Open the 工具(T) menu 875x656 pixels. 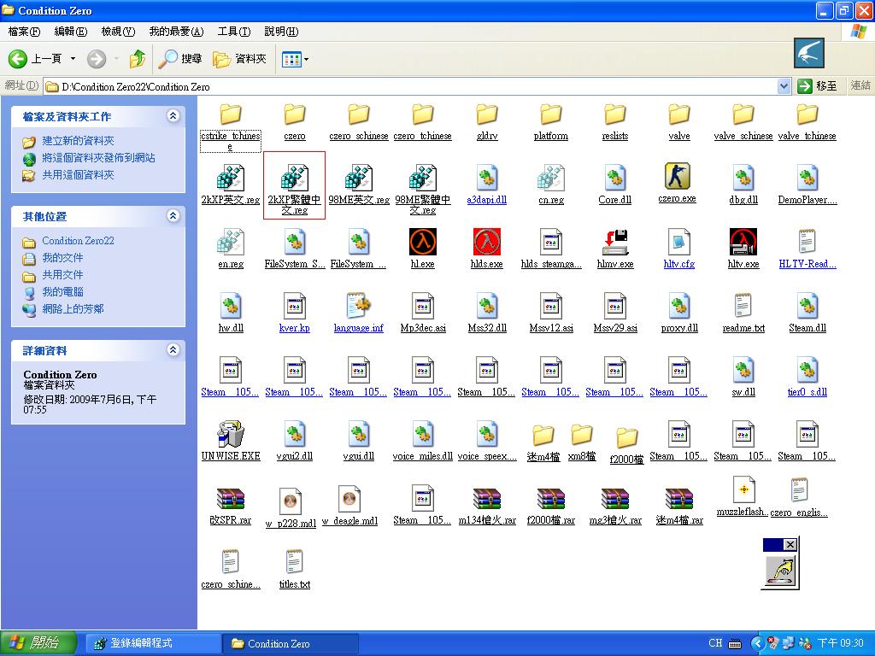234,32
